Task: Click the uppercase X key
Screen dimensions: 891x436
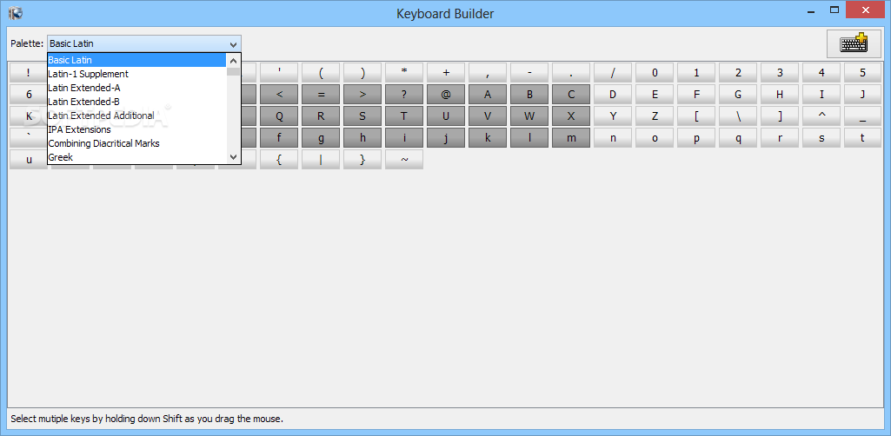Action: coord(571,116)
